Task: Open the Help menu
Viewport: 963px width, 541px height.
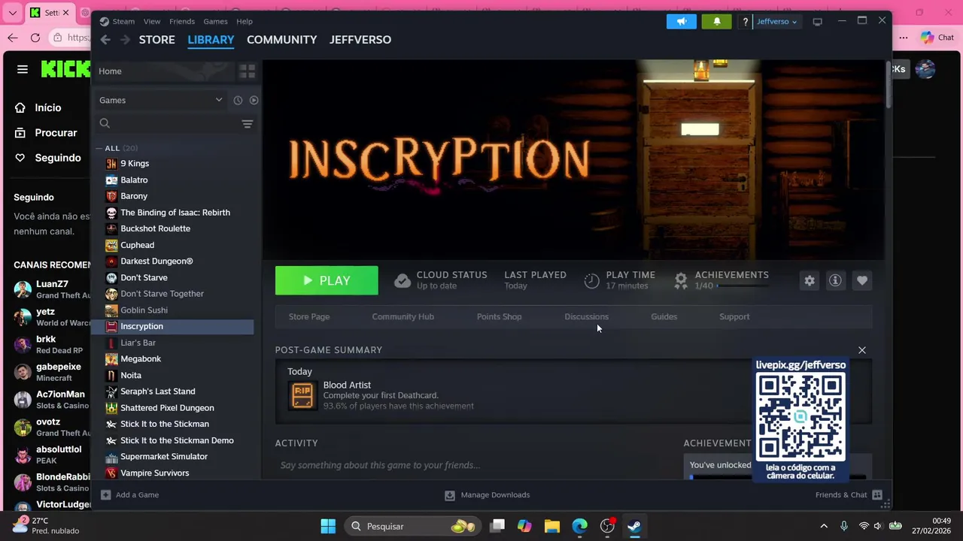Action: point(245,21)
